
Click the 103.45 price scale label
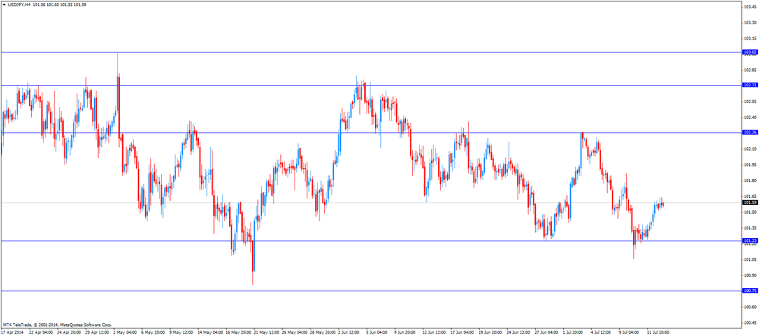coord(751,7)
